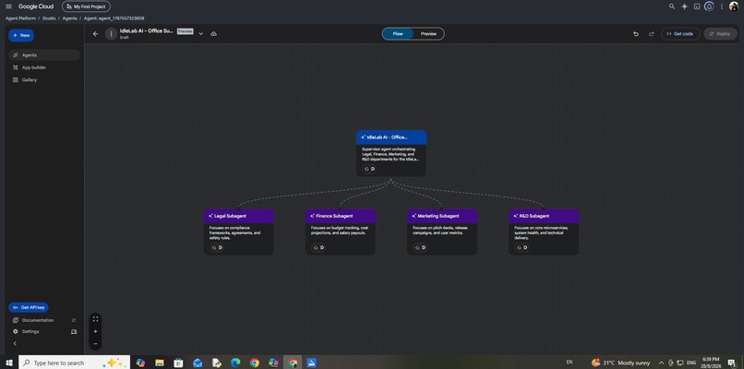Click the cloud save status icon
Image resolution: width=744 pixels, height=369 pixels.
click(x=213, y=34)
